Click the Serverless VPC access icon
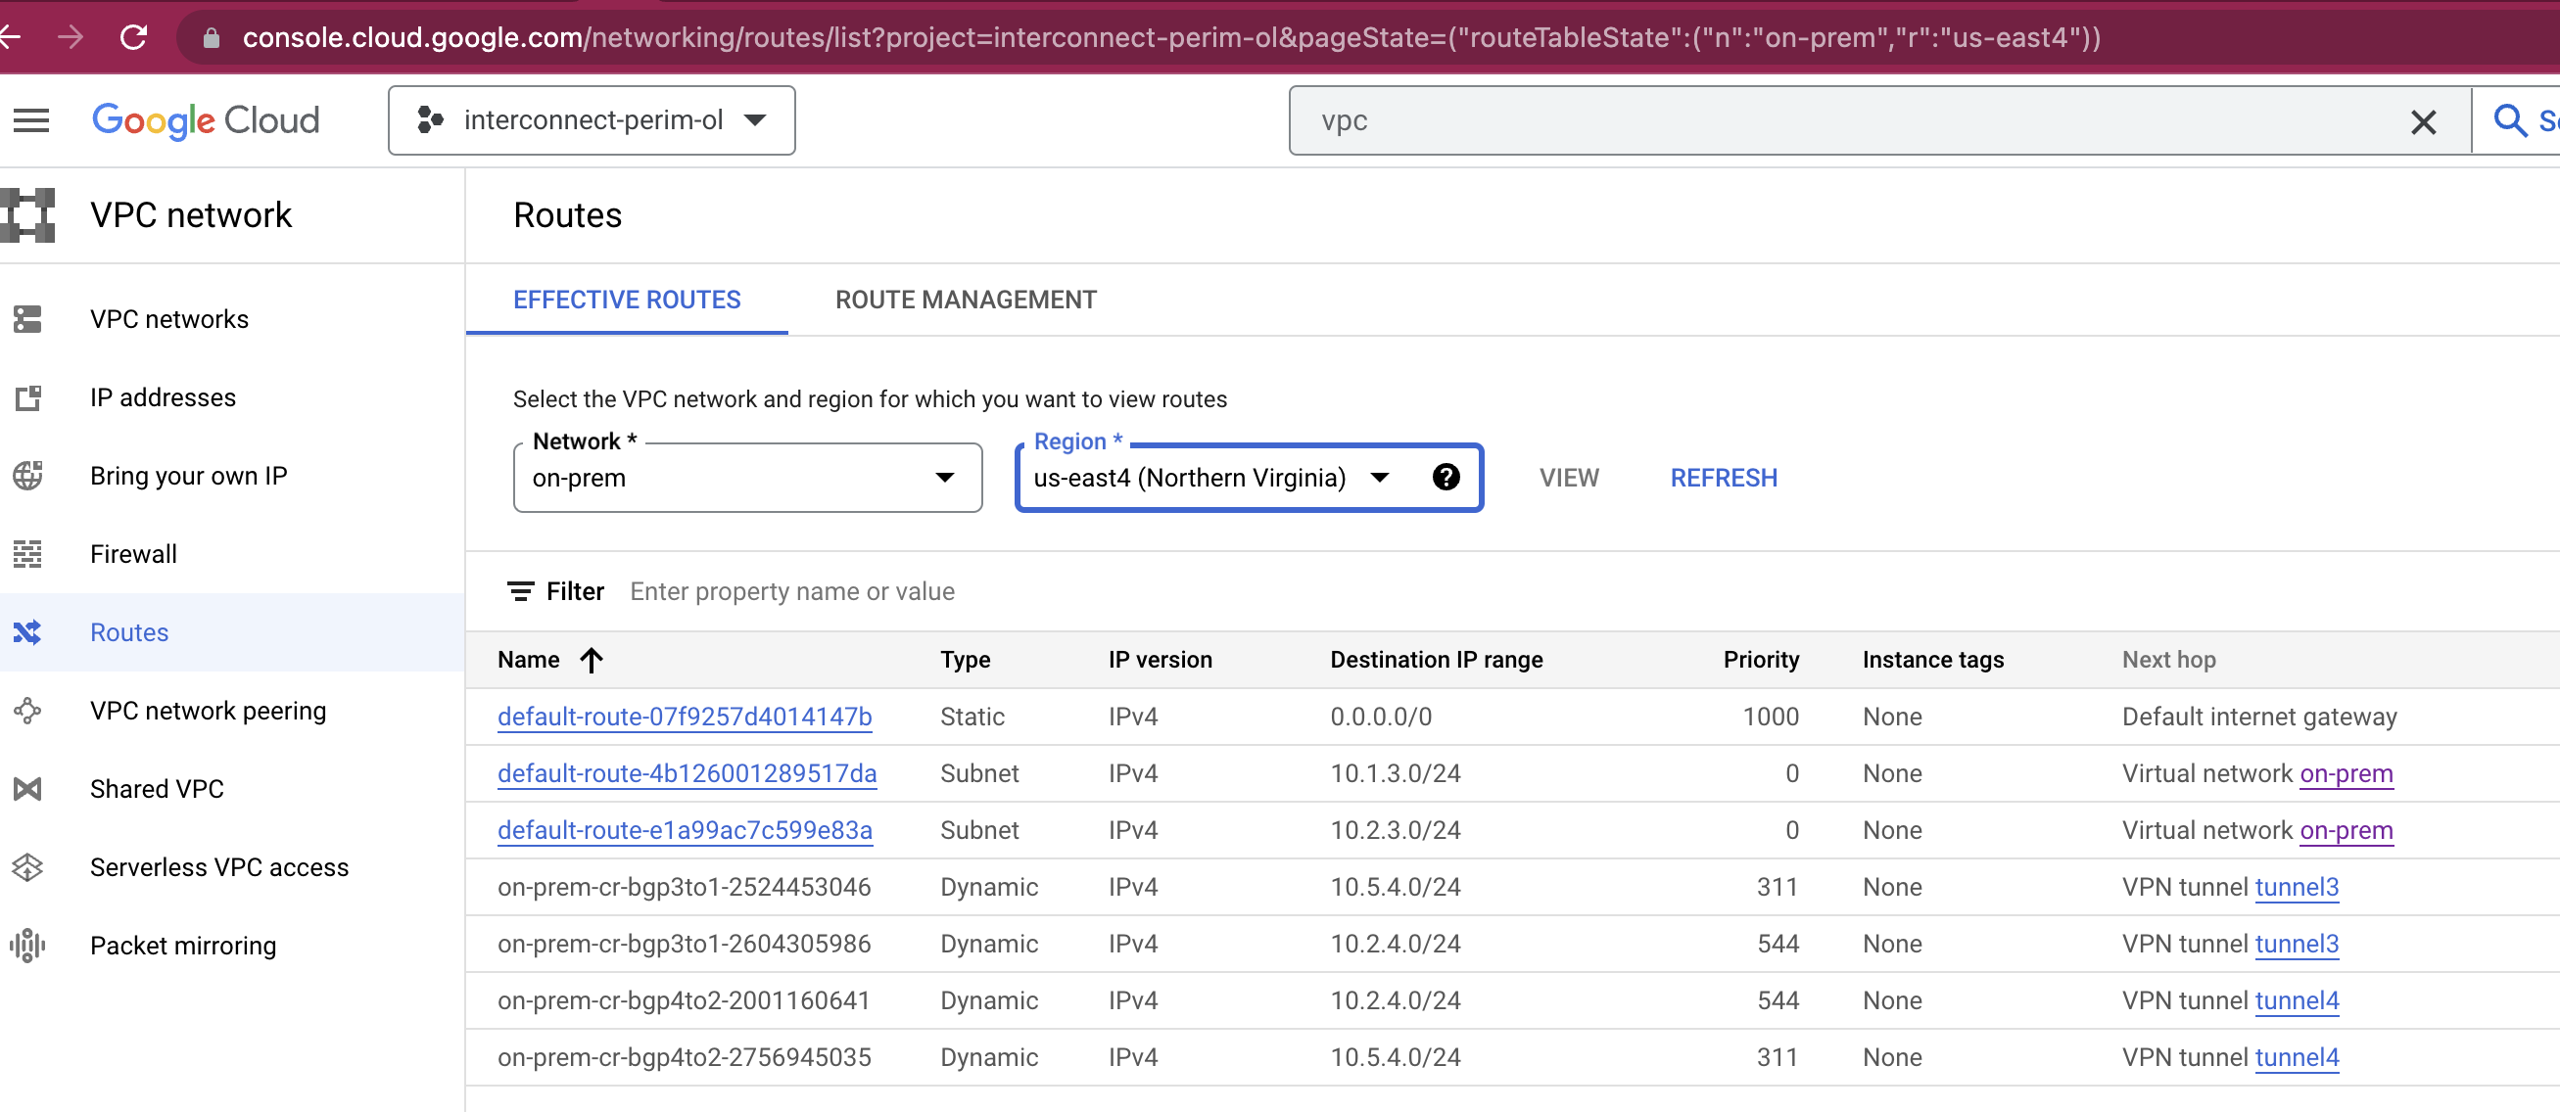Viewport: 2560px width, 1112px height. (28, 866)
